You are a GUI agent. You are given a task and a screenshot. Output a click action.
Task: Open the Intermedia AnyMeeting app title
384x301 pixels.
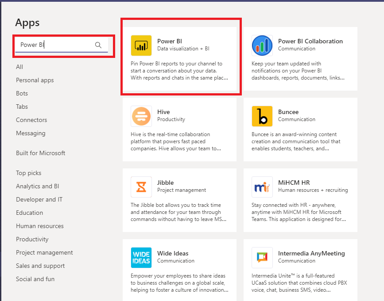tap(311, 253)
